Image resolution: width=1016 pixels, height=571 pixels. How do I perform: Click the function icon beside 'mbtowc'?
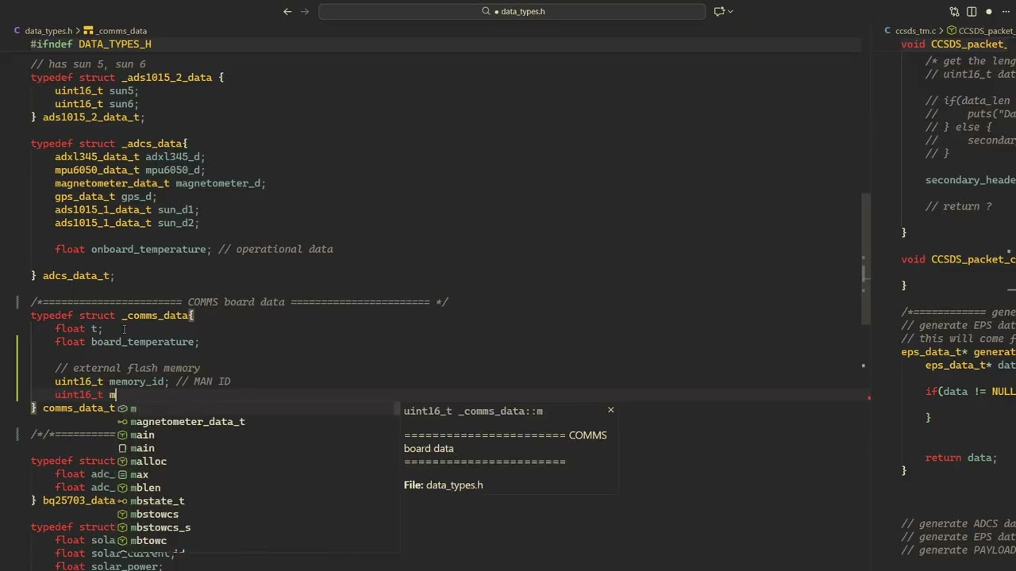coord(122,541)
